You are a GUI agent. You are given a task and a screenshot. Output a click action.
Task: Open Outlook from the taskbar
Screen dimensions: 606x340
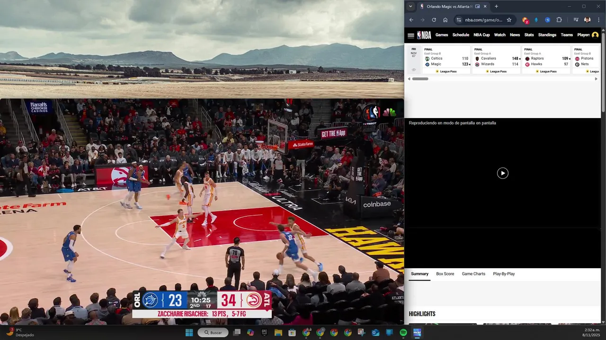(375, 332)
